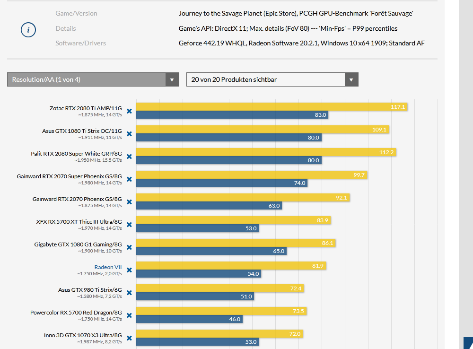Click the 73.5 yellow bar
Image resolution: width=473 pixels, height=349 pixels.
(221, 311)
